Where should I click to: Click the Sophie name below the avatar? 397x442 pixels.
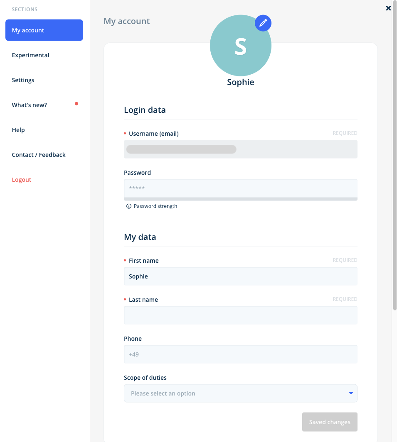click(241, 82)
